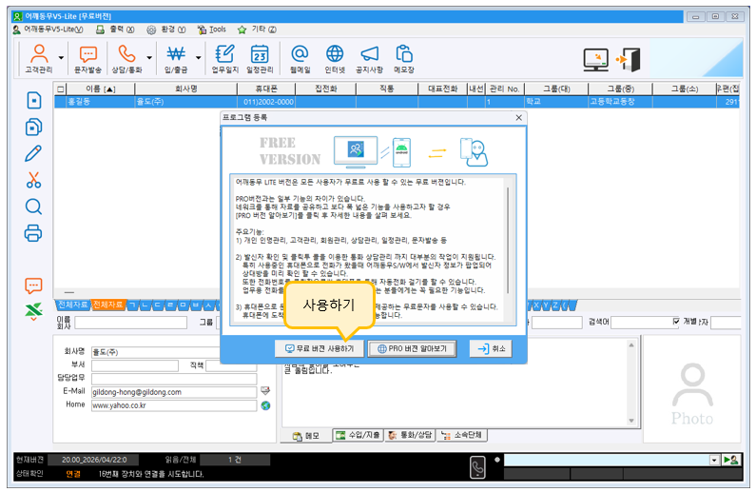
Task: Expand the 고객관리 dropdown arrow
Action: coord(61,58)
